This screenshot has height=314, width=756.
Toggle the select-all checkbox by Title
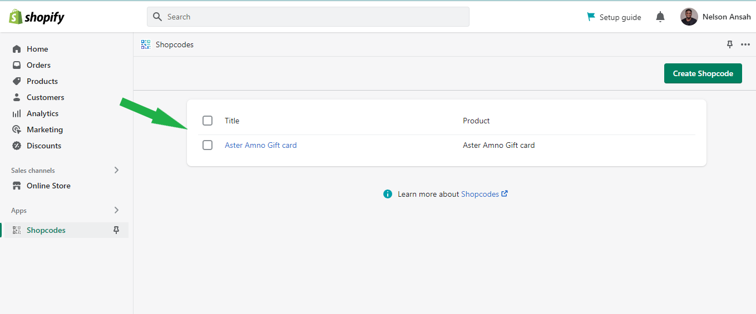point(207,121)
